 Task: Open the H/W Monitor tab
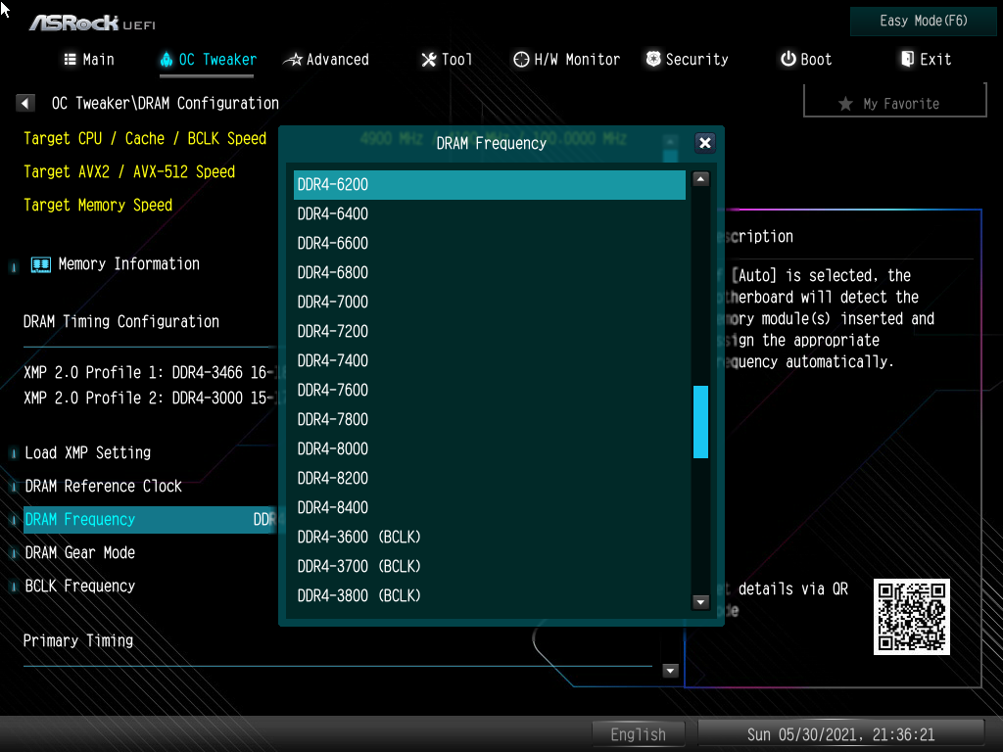[566, 60]
